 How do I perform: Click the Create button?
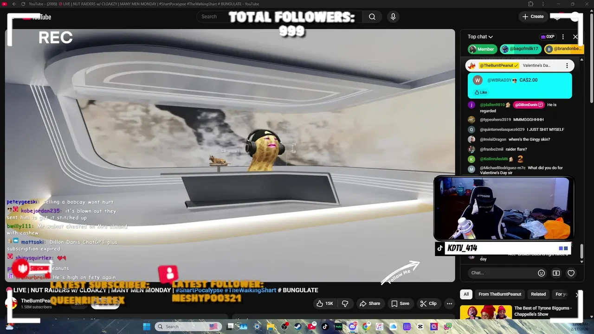click(x=533, y=17)
